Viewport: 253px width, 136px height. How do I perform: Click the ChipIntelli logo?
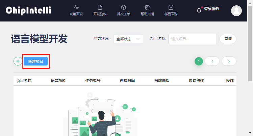click(x=28, y=10)
